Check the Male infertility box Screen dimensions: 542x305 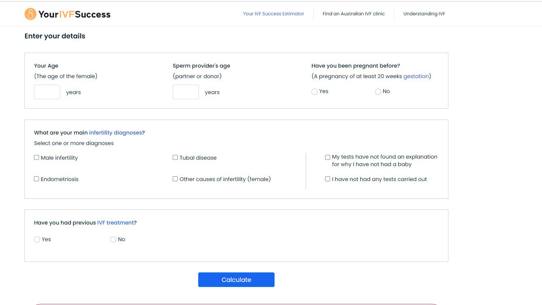pyautogui.click(x=36, y=157)
